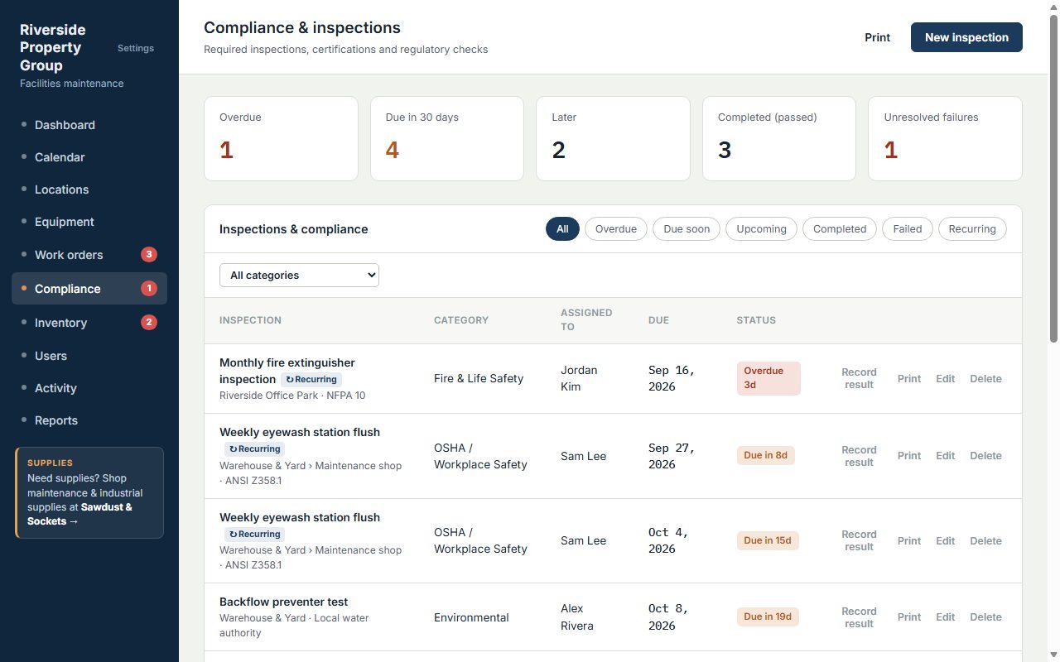The image size is (1060, 662).
Task: Go to Calendar in the sidebar
Action: [x=89, y=157]
